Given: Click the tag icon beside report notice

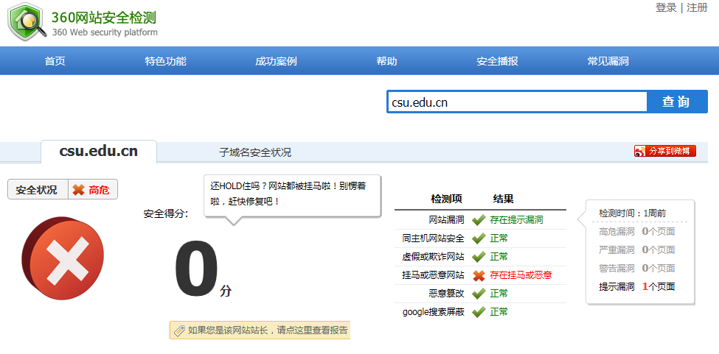Looking at the screenshot, I should point(178,330).
